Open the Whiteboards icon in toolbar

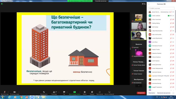pos(109,92)
